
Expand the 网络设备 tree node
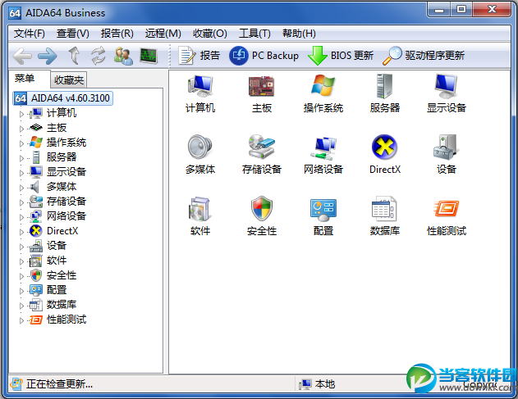21,217
